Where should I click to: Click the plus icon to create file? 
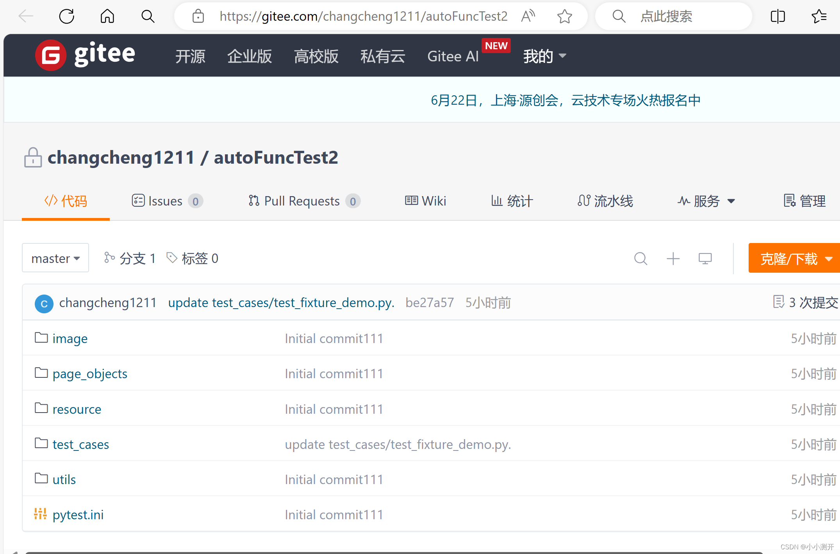[x=673, y=258]
